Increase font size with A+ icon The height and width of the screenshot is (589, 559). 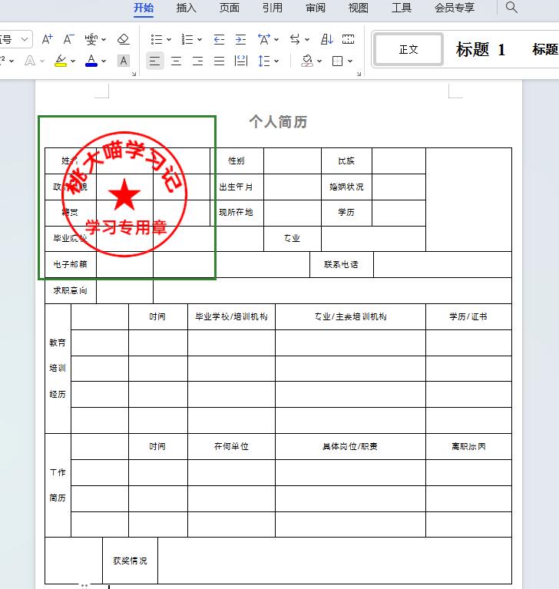tap(47, 39)
